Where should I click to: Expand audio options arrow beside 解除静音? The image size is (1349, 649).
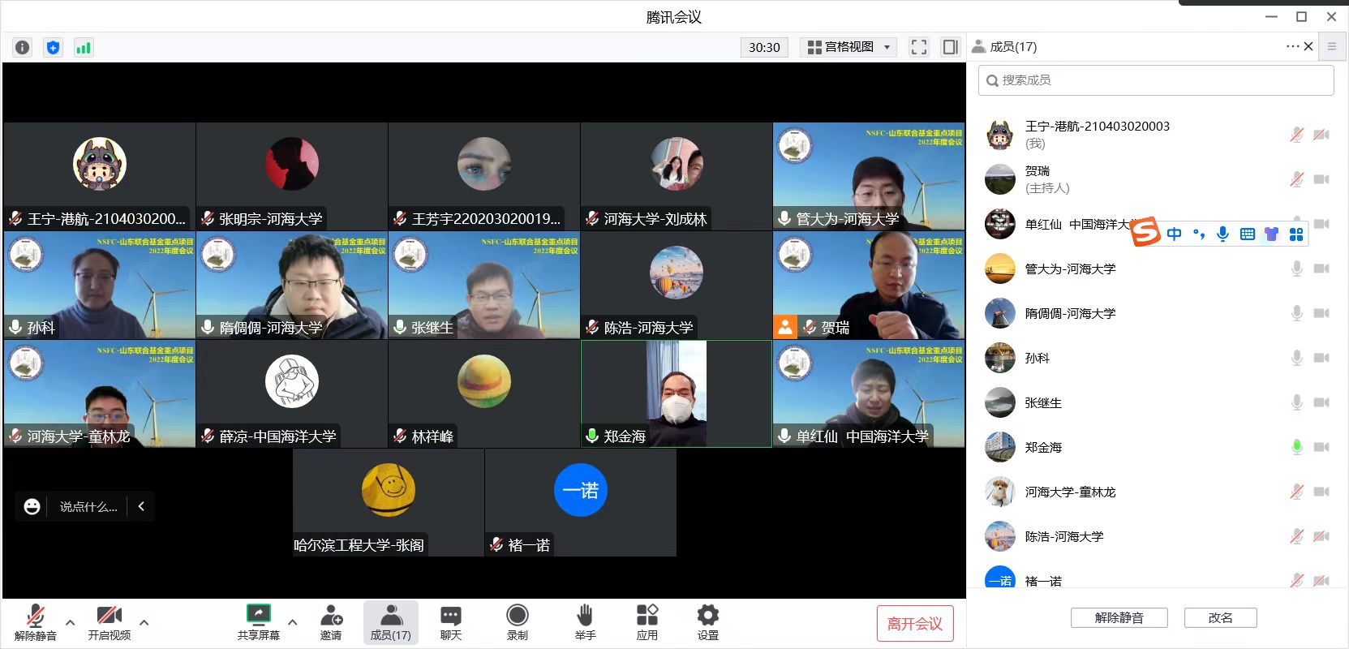pos(70,622)
